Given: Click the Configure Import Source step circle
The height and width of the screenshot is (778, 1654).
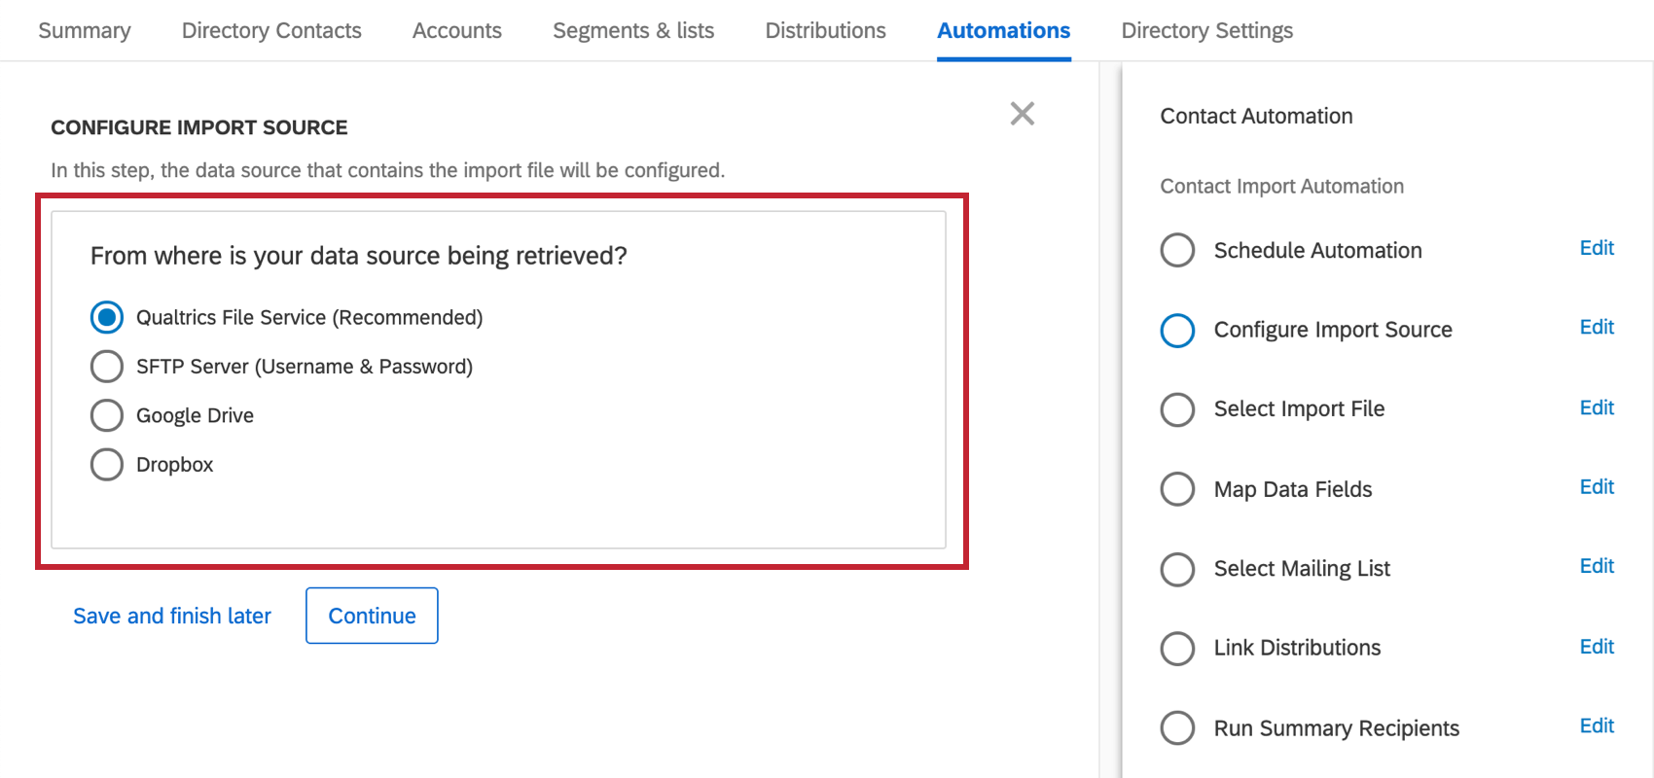Looking at the screenshot, I should tap(1177, 330).
